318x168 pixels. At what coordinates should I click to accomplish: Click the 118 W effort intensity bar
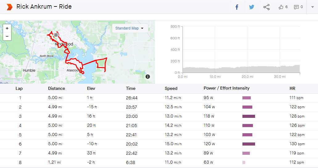coord(249,116)
